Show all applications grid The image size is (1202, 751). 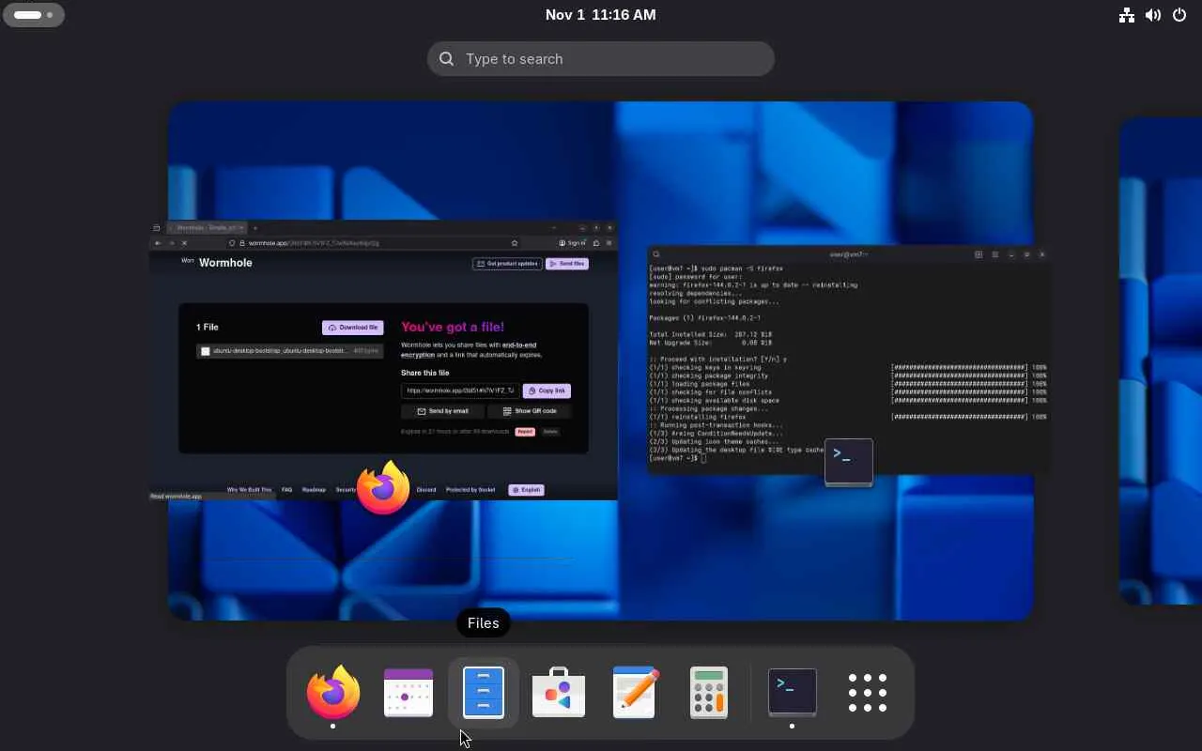tap(868, 693)
